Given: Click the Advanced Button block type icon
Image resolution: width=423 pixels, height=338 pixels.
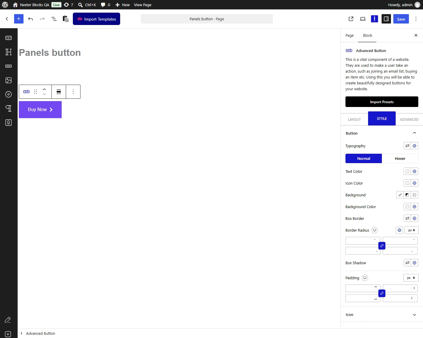Looking at the screenshot, I should coord(26,92).
